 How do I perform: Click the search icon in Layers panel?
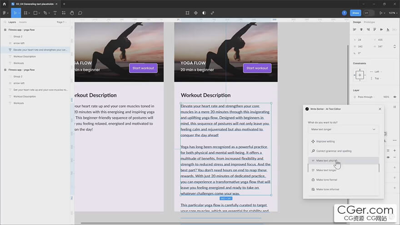[x=5, y=22]
